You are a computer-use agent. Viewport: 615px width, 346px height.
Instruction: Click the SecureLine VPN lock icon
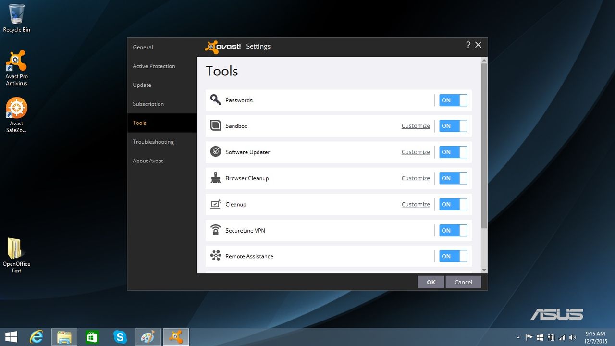pyautogui.click(x=215, y=230)
